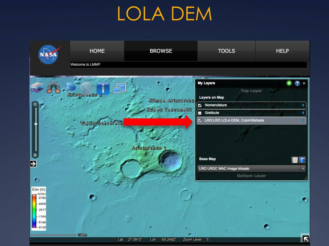This screenshot has height=246, width=329.
Task: Add a layer with green plus
Action: pos(289,83)
